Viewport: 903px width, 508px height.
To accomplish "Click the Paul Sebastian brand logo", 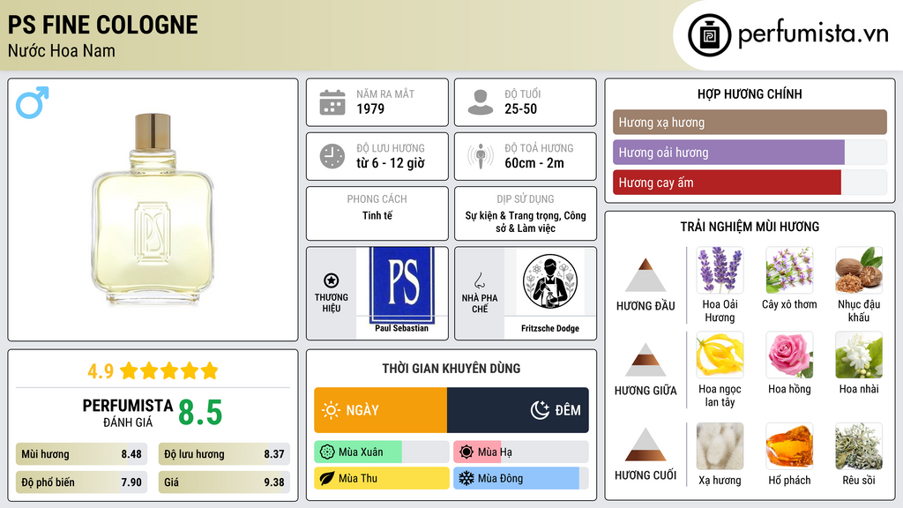I will coord(402,285).
